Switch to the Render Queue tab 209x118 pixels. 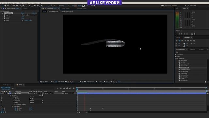coord(7,85)
